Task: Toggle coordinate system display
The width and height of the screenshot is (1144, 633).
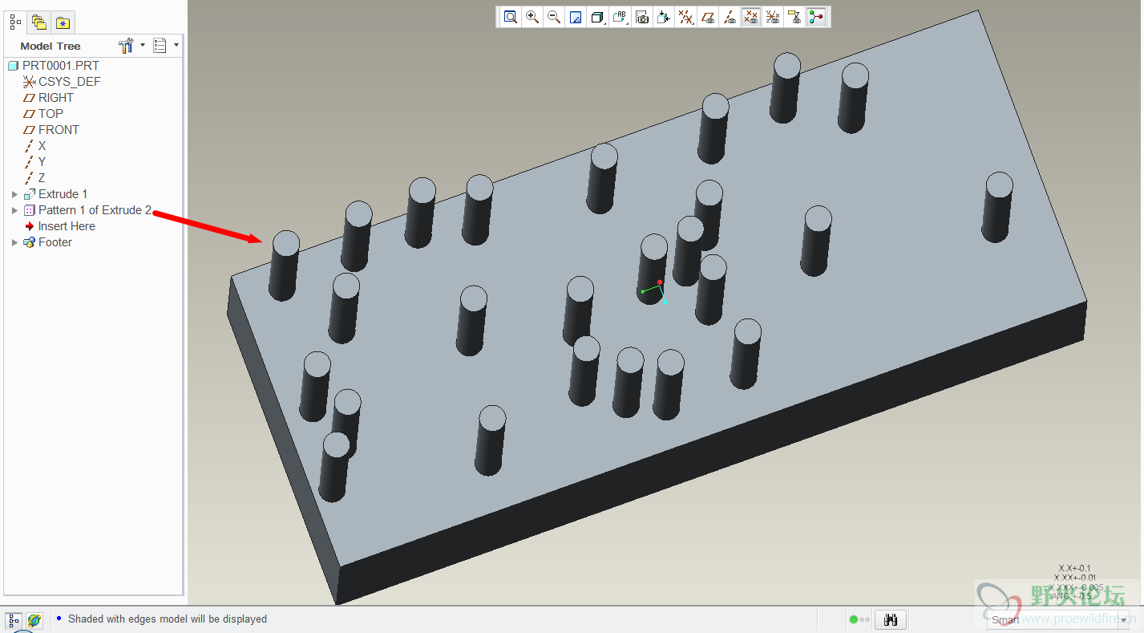Action: [x=773, y=17]
